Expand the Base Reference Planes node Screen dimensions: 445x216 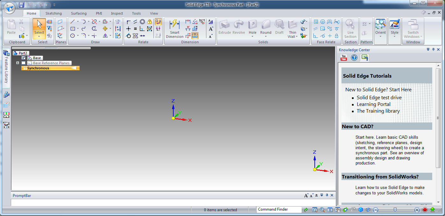(x=18, y=63)
